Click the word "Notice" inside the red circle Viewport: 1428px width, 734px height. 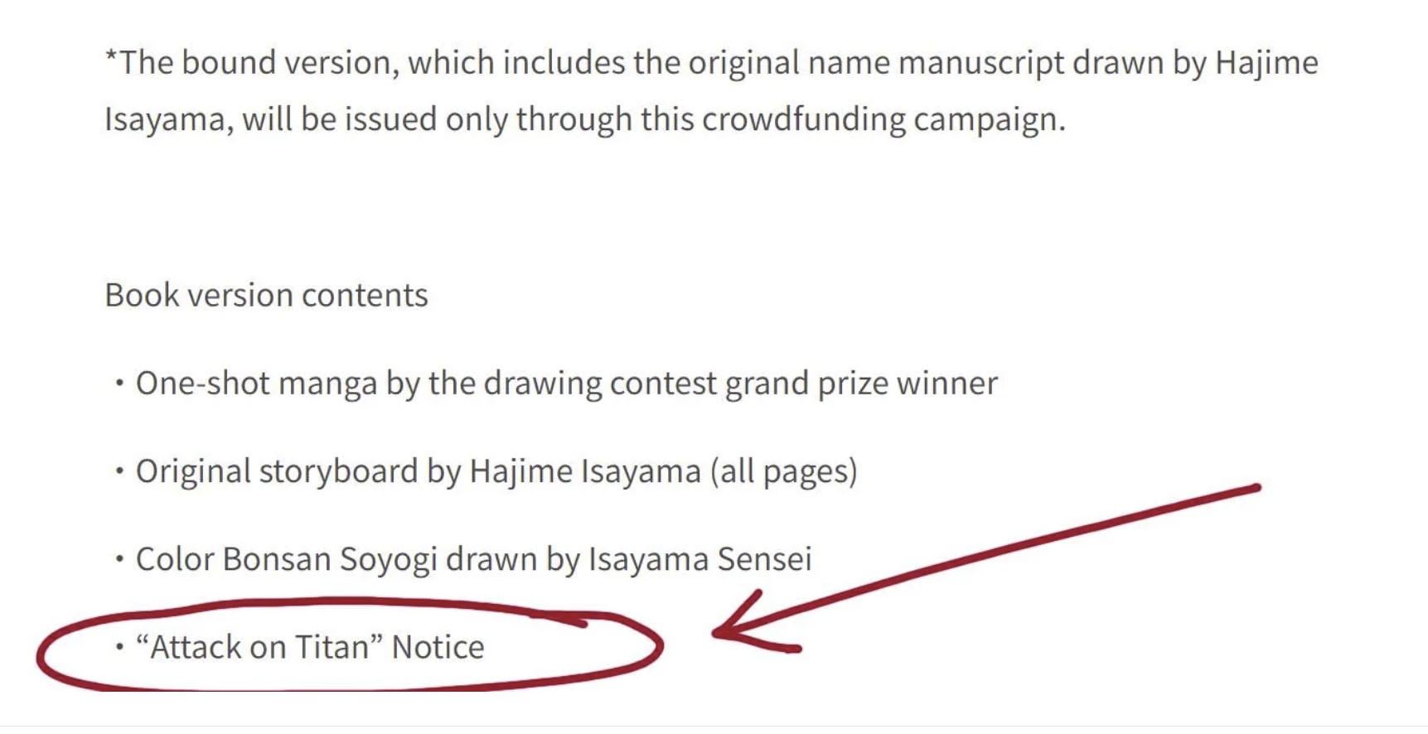pos(438,647)
